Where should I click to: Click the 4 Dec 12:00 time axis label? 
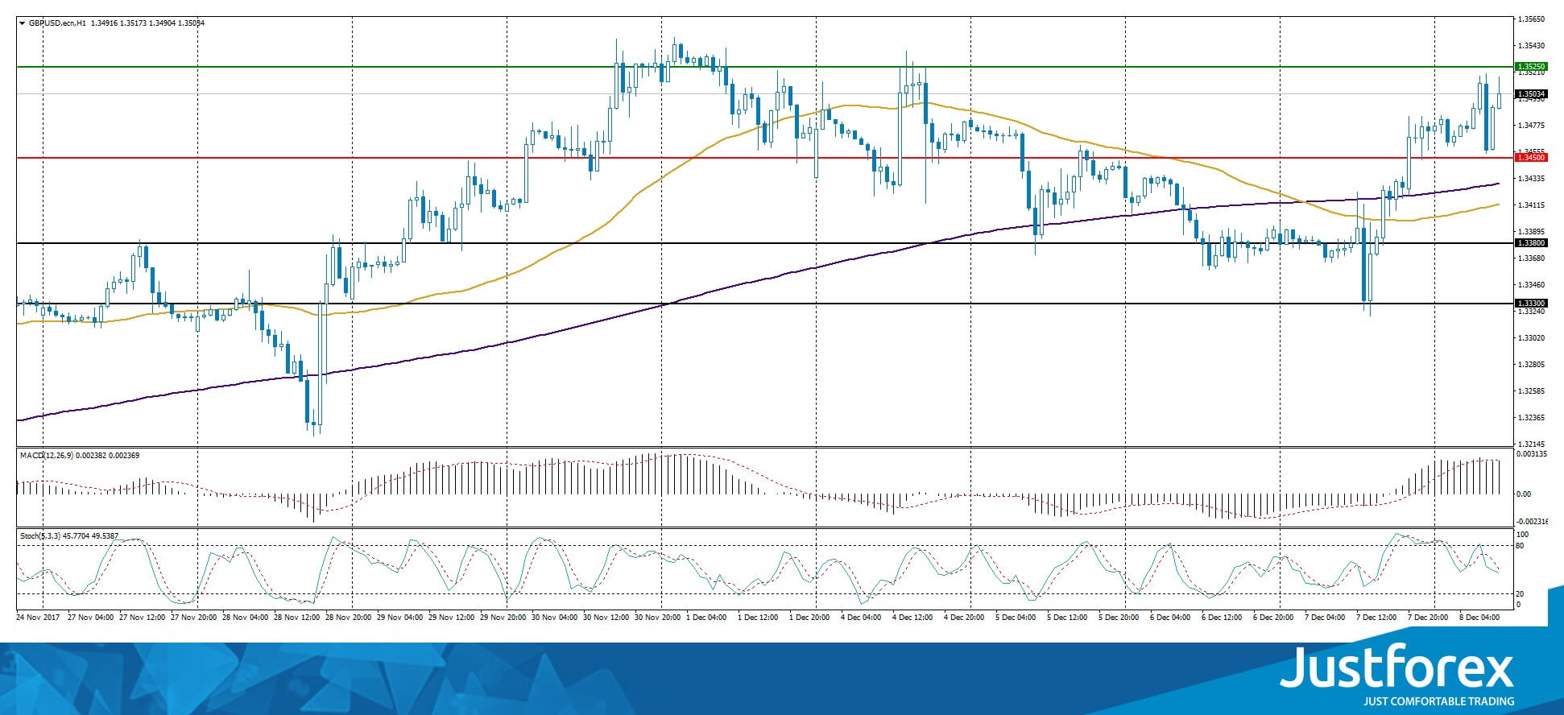[912, 618]
